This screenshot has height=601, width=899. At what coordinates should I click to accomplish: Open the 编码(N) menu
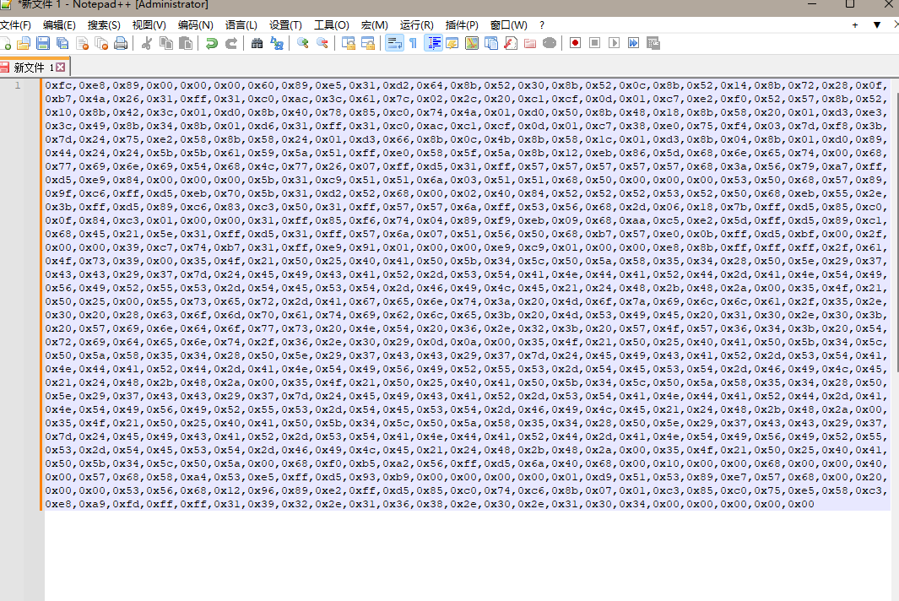(x=196, y=25)
